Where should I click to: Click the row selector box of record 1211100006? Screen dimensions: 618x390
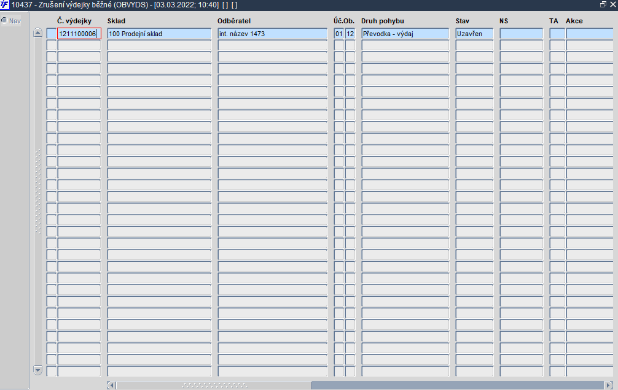point(52,34)
